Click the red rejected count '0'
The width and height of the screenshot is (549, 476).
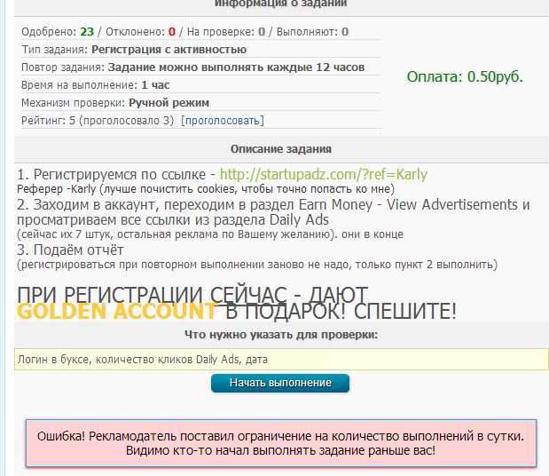[171, 32]
